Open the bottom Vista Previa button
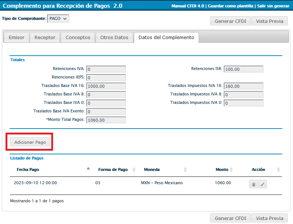 click(269, 218)
